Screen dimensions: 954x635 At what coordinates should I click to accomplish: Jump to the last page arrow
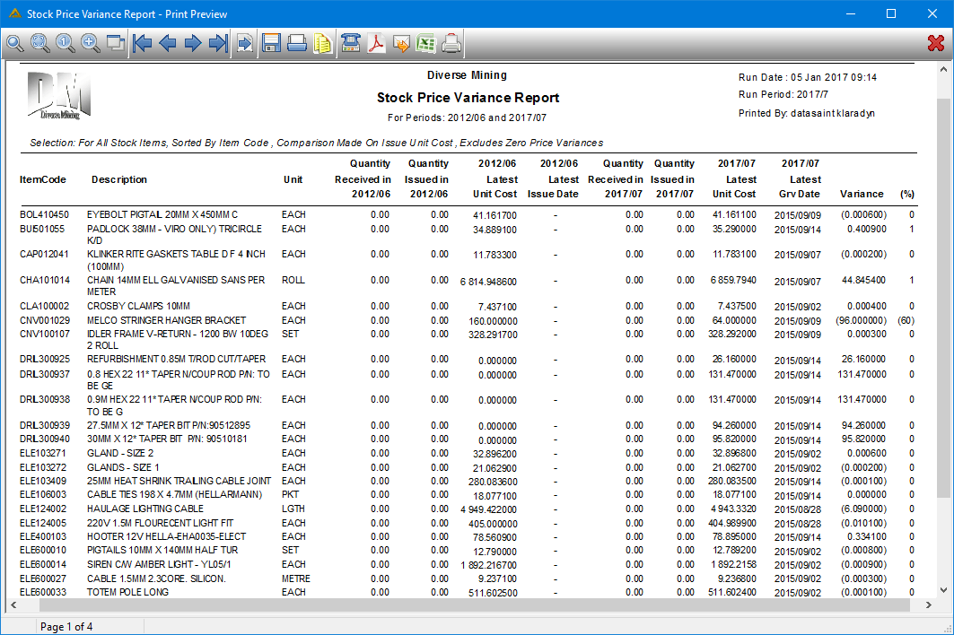[218, 43]
